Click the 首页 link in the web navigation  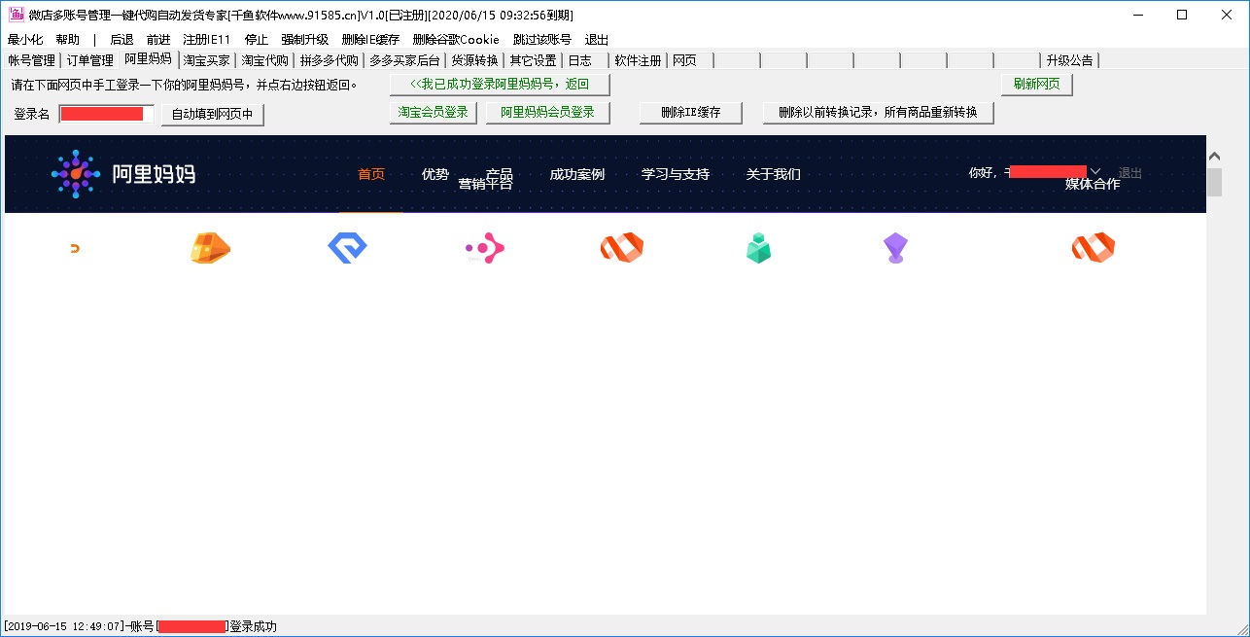[371, 174]
